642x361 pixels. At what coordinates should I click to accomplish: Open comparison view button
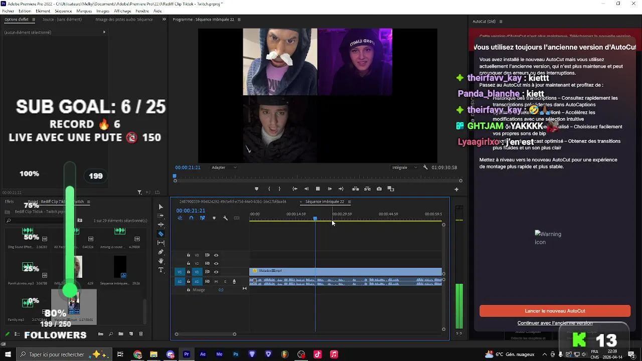click(391, 189)
